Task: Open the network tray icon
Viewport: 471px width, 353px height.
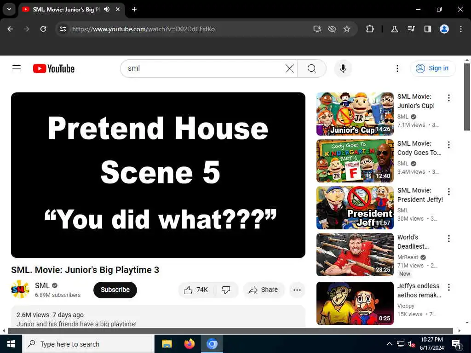Action: (x=401, y=344)
